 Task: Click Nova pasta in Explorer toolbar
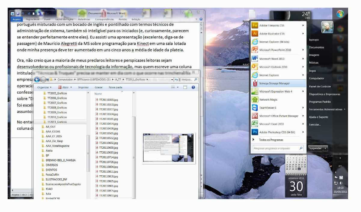(x=115, y=87)
